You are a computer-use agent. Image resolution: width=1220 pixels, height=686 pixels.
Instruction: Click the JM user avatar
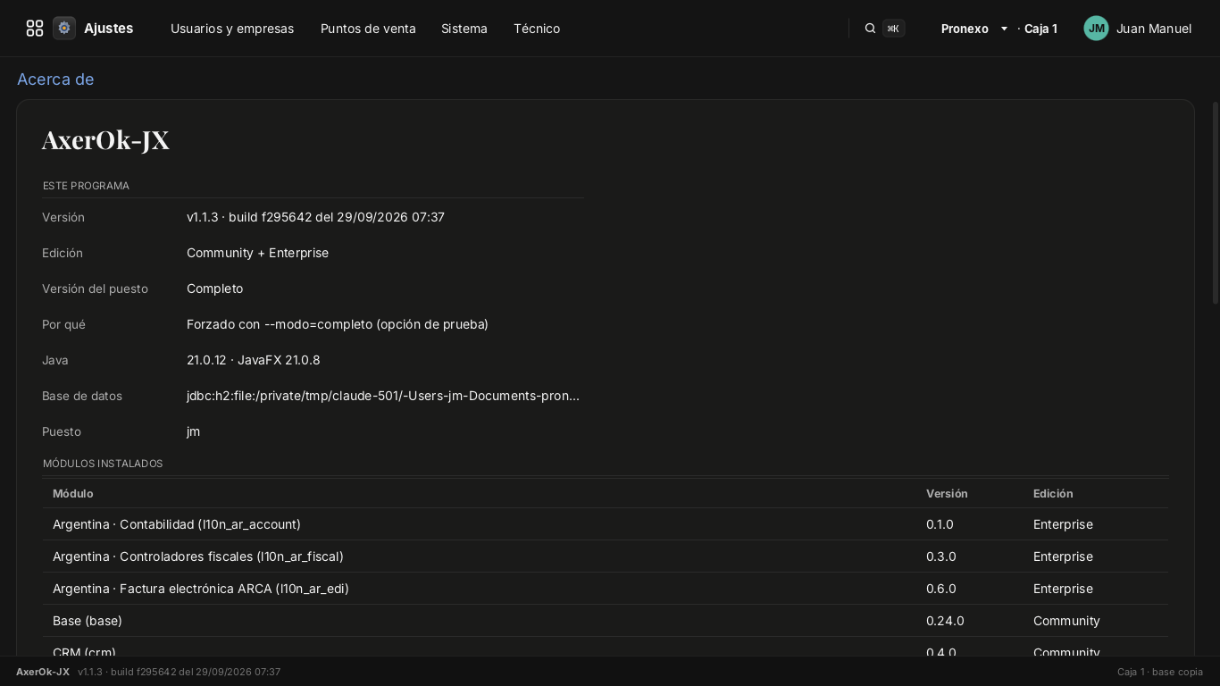pos(1096,29)
